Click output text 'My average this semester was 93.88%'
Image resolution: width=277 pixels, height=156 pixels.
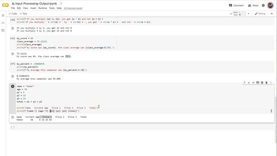point(39,79)
